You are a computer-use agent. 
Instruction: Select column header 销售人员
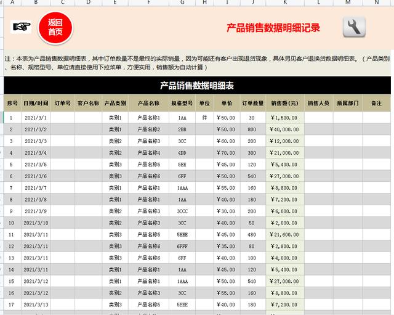click(x=319, y=103)
